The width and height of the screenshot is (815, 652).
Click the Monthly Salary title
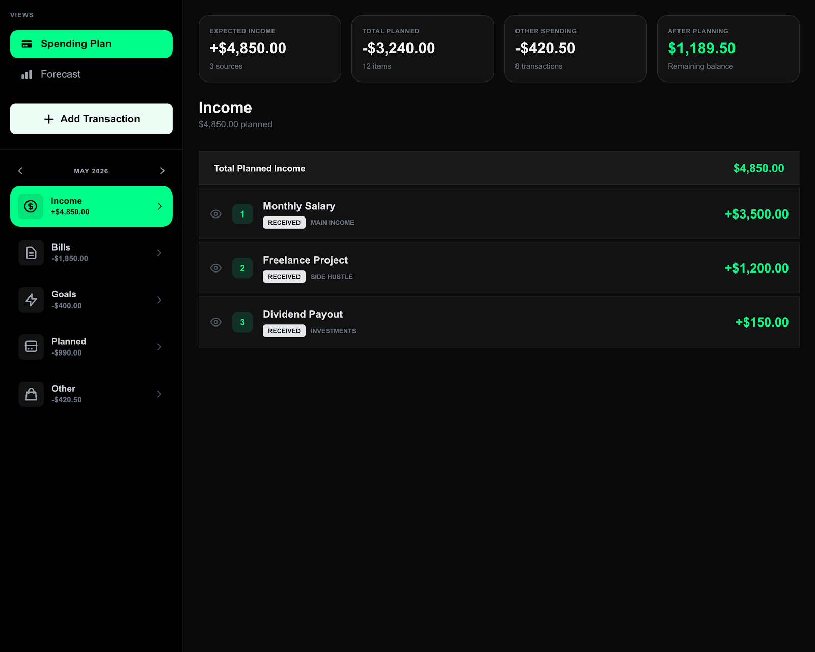tap(299, 206)
